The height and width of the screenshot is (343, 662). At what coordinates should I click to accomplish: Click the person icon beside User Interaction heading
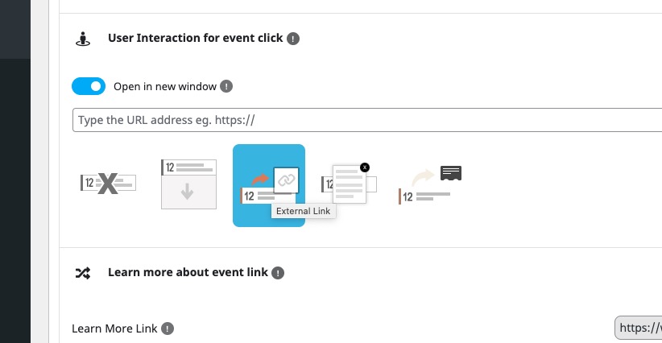83,39
